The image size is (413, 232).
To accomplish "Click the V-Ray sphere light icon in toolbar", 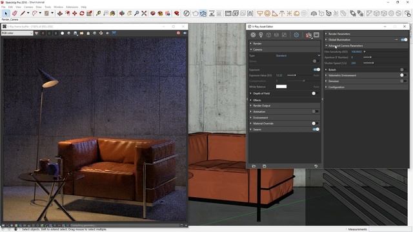I will [x=267, y=13].
